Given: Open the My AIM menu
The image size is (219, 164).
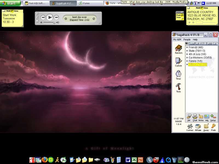Looking at the screenshot, I should (177, 40).
